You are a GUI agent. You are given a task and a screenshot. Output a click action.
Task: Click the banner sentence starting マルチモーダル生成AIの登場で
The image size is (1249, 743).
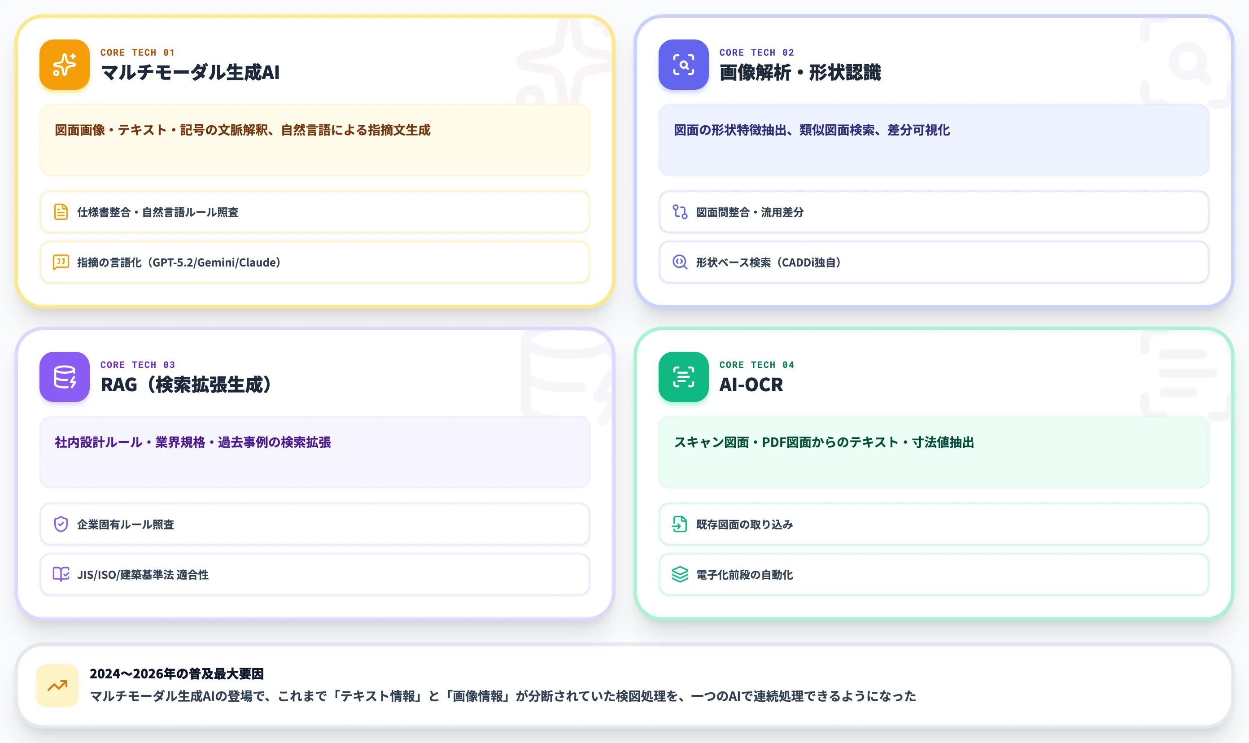click(503, 696)
